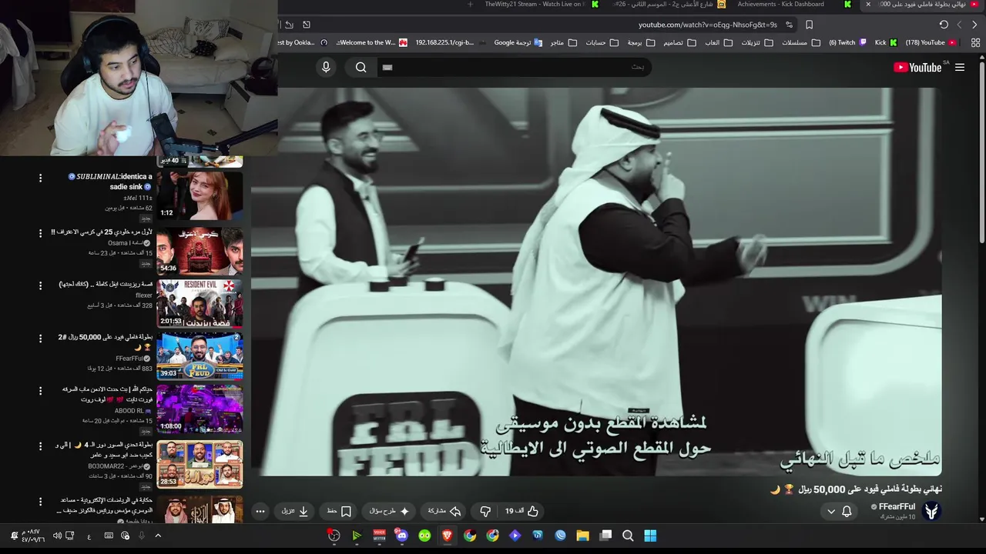Open File Explorer from taskbar
This screenshot has height=554, width=986.
coord(582,536)
